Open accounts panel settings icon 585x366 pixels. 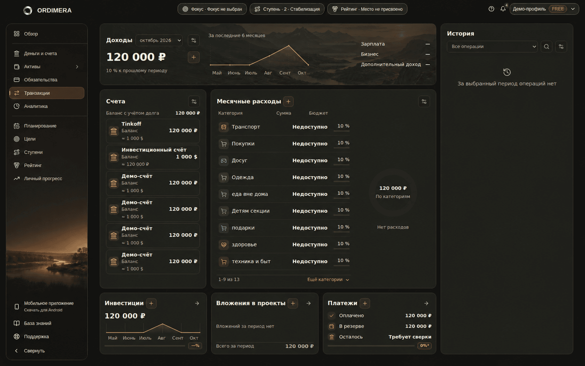(x=194, y=101)
